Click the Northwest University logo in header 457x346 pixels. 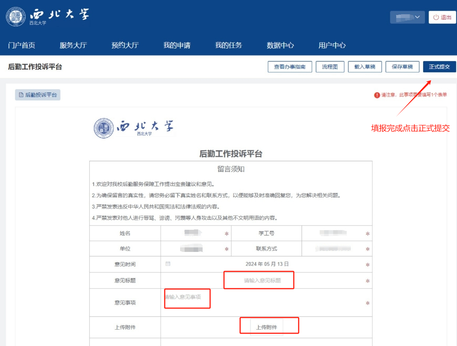tap(48, 17)
